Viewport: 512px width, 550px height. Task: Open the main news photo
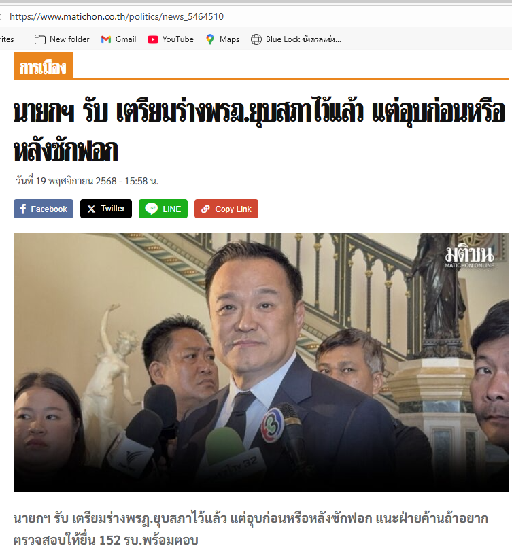pyautogui.click(x=261, y=362)
